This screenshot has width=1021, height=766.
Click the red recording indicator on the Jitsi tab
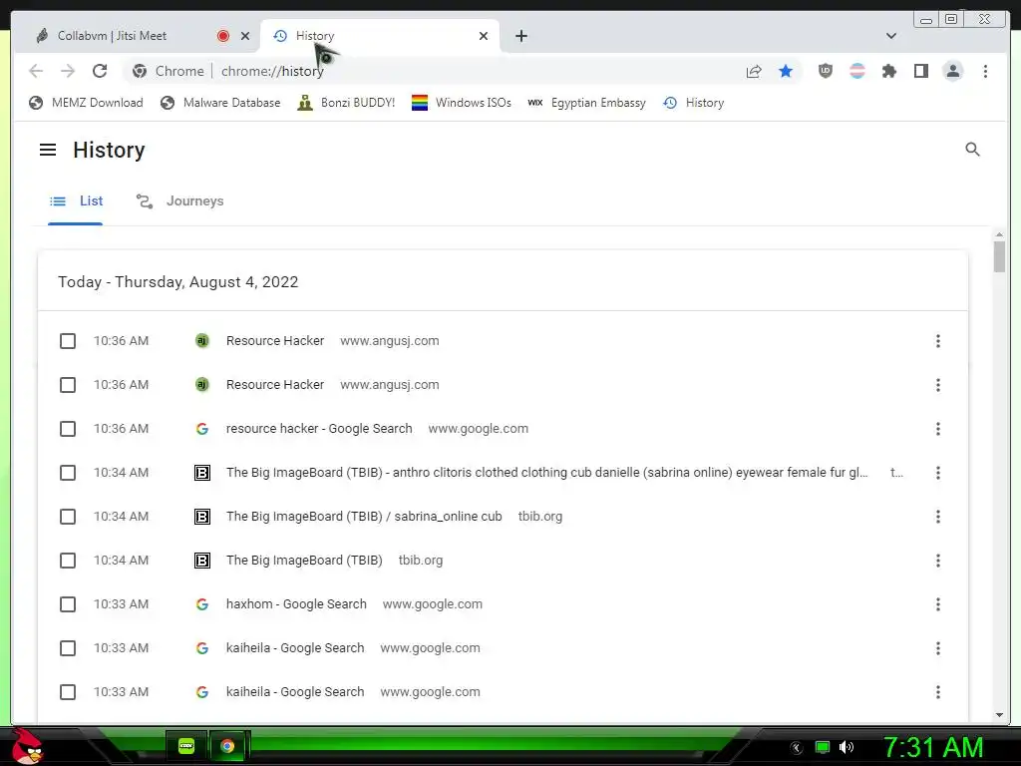[223, 36]
